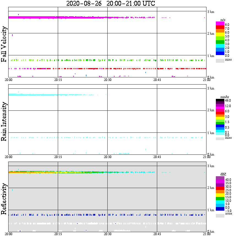234x239 pixels.
Task: Click the 3 km label of Rain Intensity panel
Action: (211, 88)
